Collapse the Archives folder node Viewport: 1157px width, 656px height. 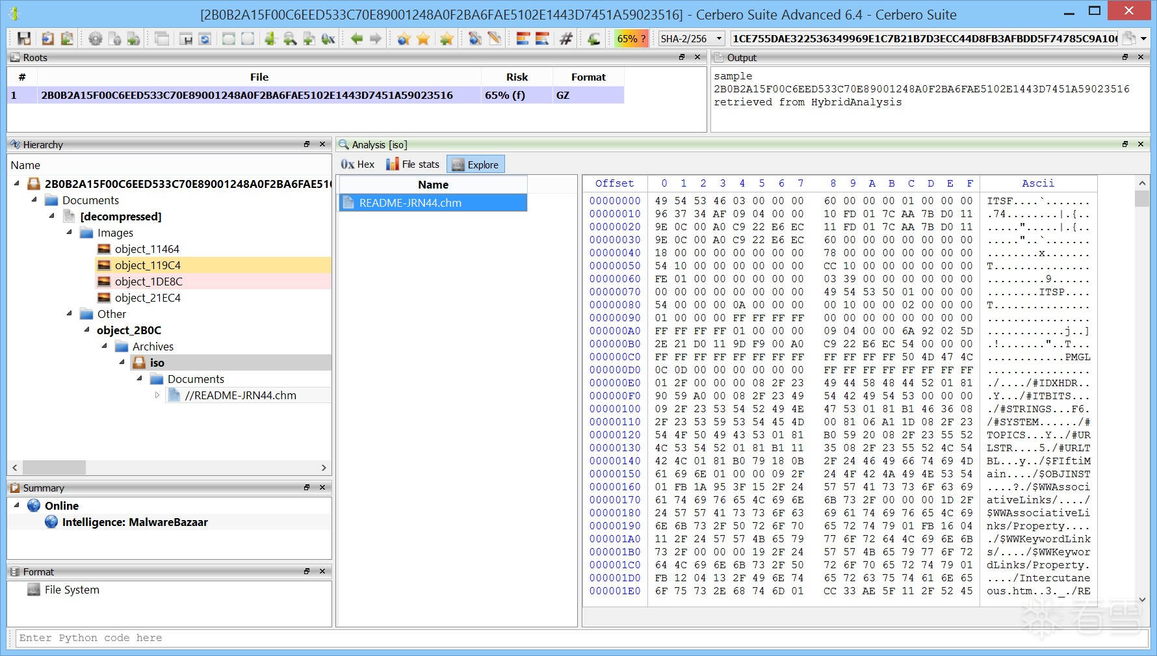tap(105, 347)
